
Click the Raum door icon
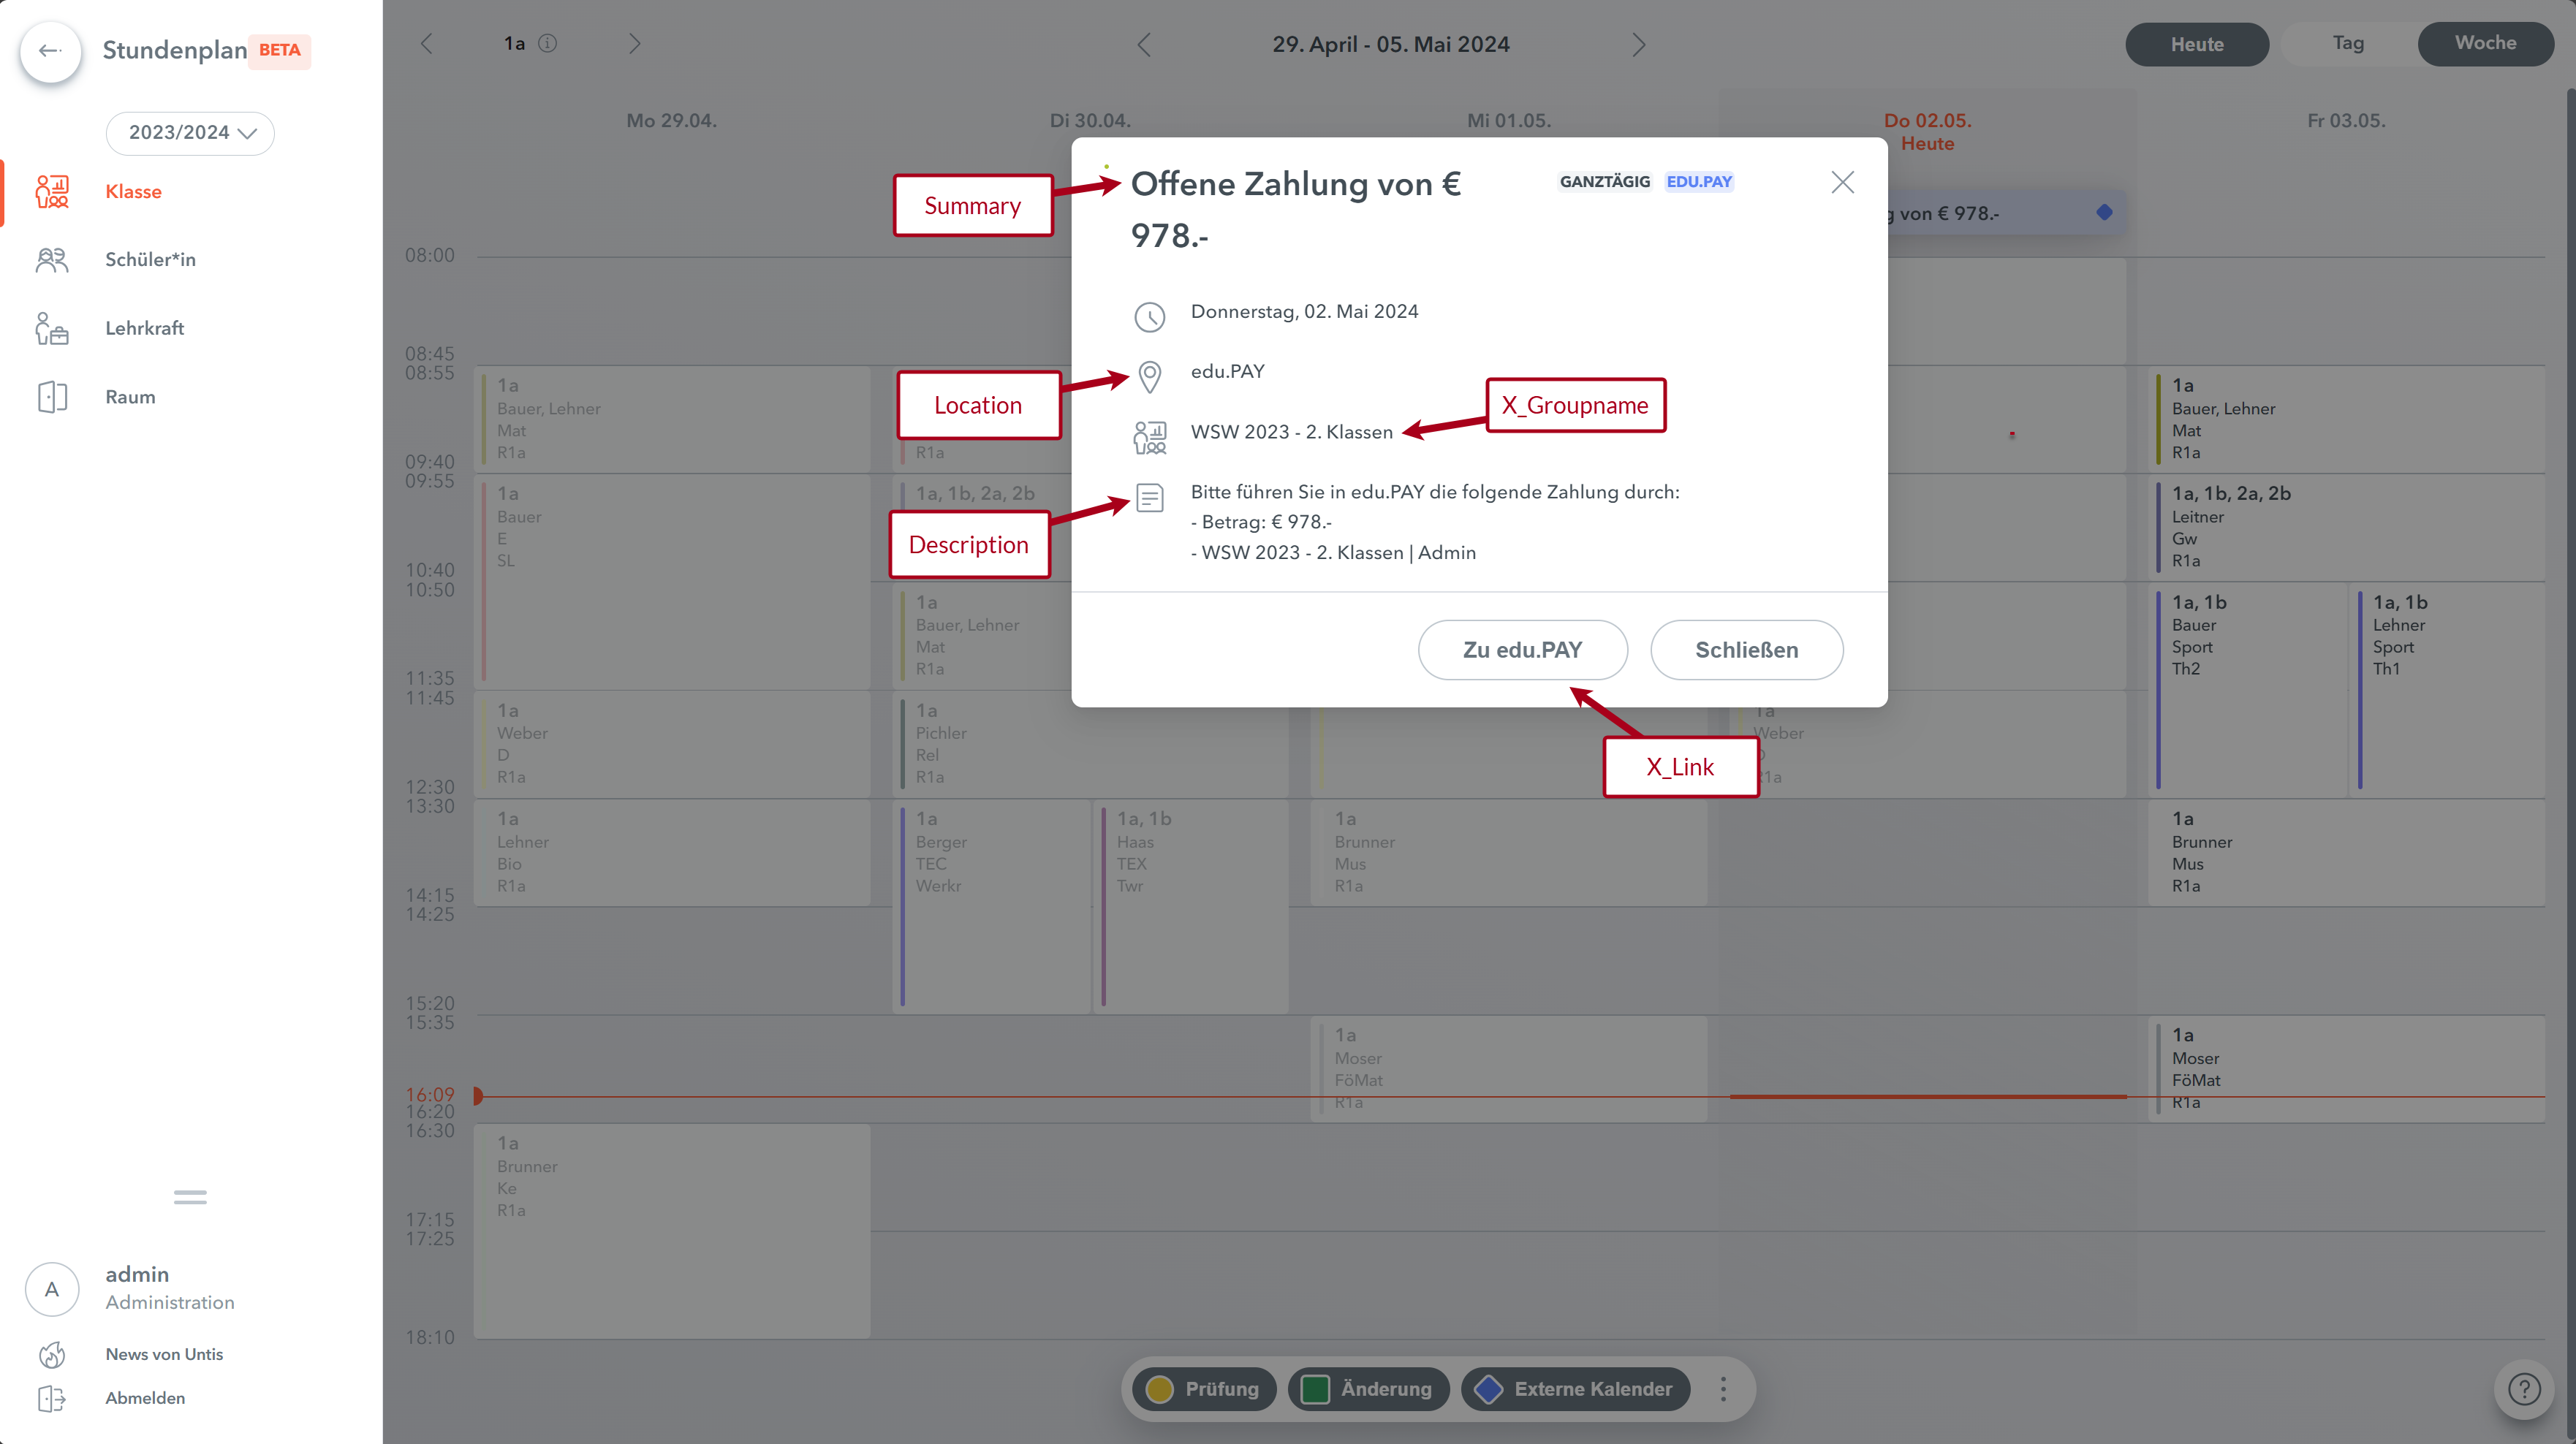coord(52,397)
